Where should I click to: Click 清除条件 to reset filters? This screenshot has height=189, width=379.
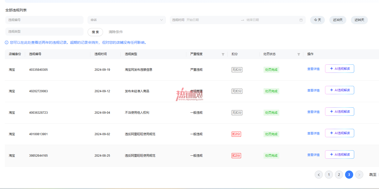pyautogui.click(x=116, y=32)
